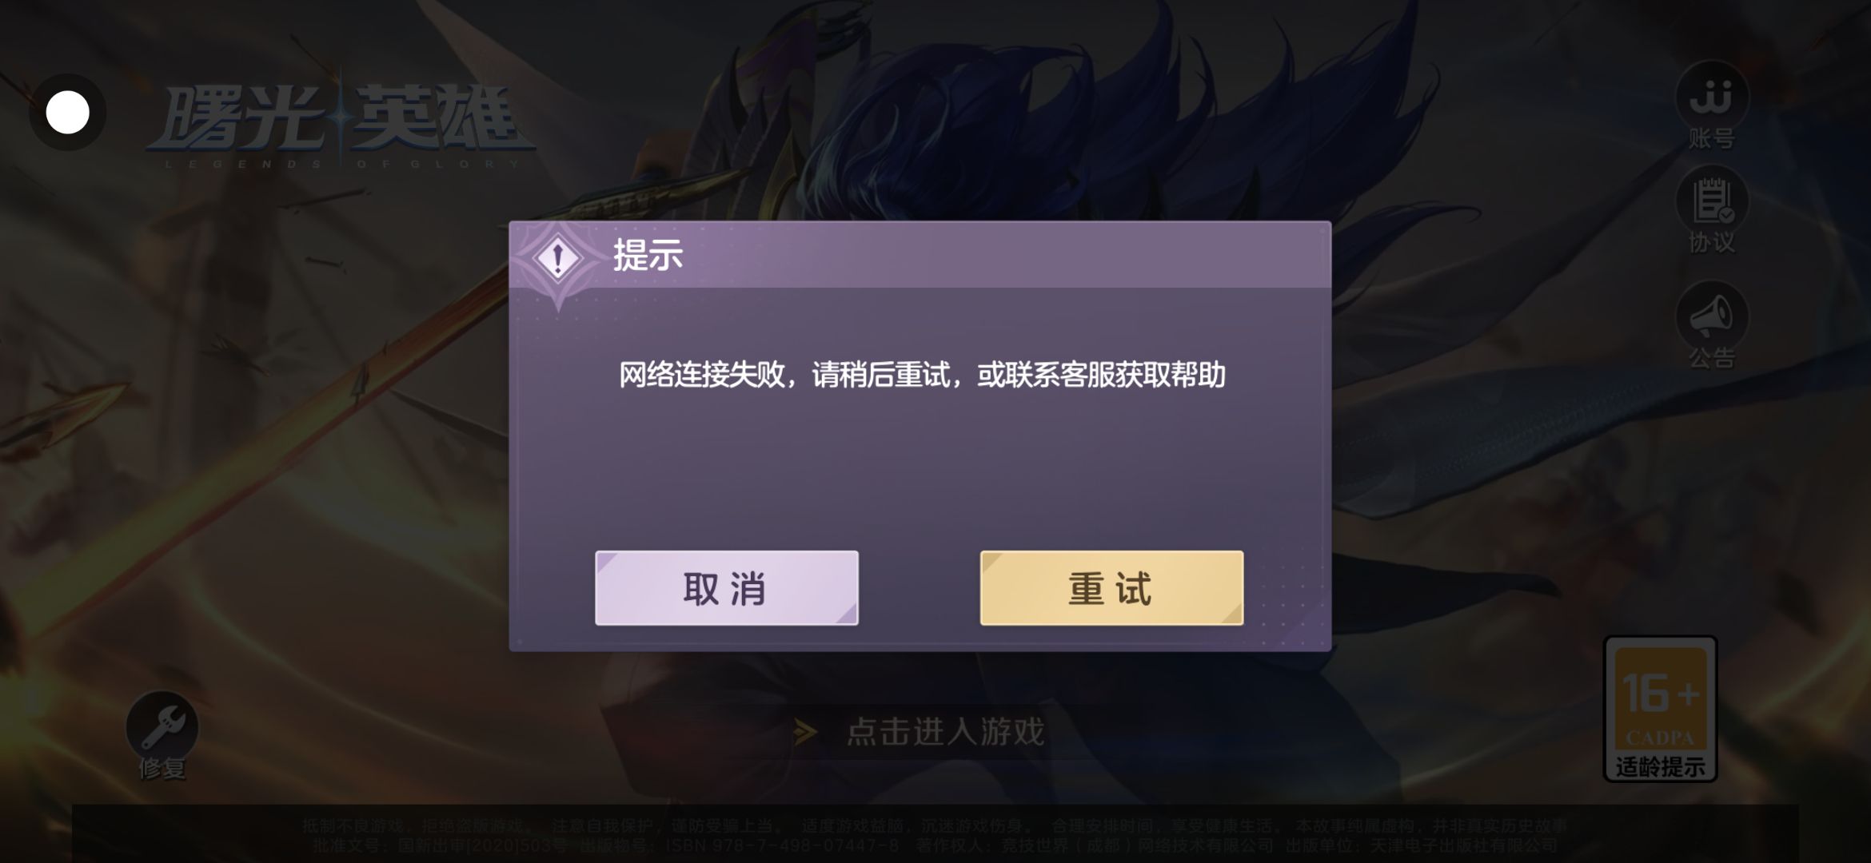Click the 修复 wrench repair icon
1871x863 pixels.
(162, 726)
